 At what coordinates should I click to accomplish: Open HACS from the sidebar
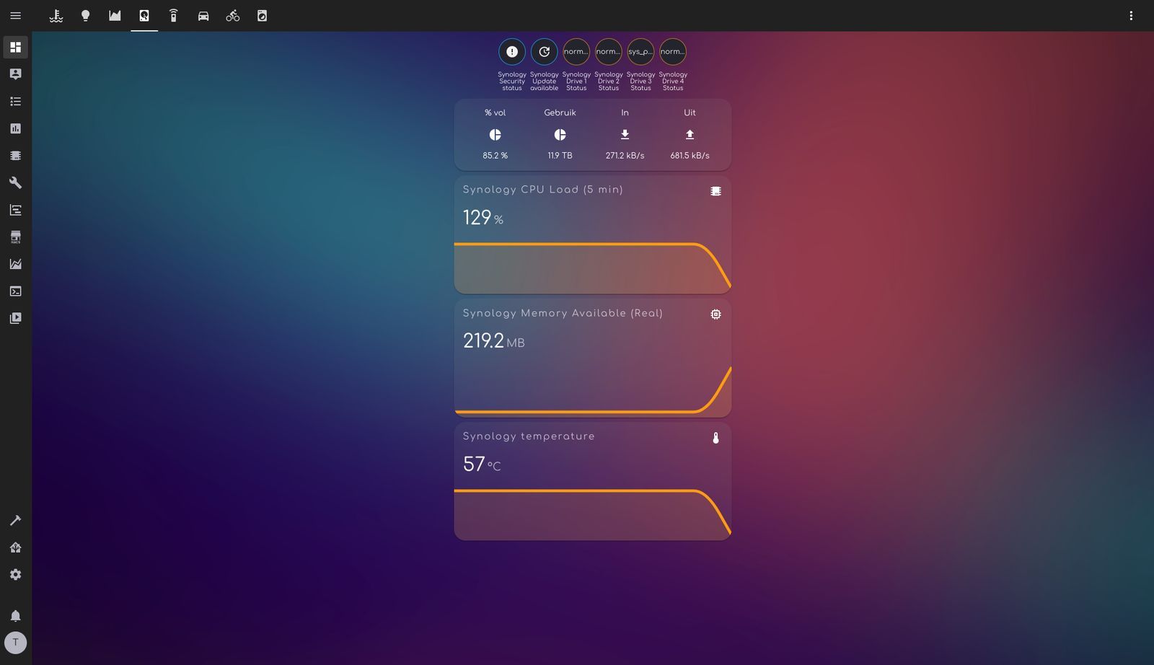click(x=15, y=237)
